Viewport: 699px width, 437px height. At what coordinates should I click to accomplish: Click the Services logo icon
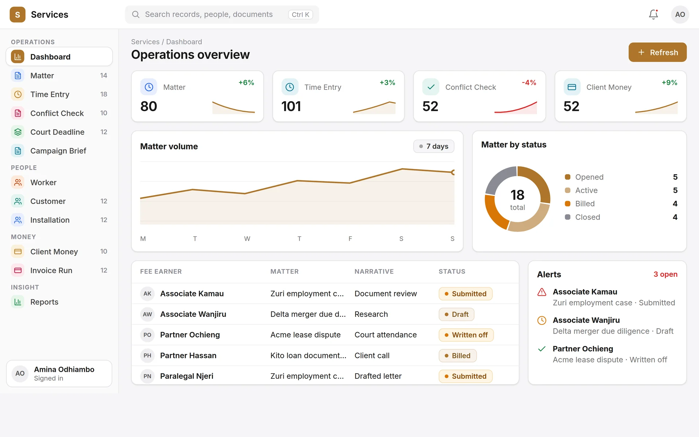point(17,15)
